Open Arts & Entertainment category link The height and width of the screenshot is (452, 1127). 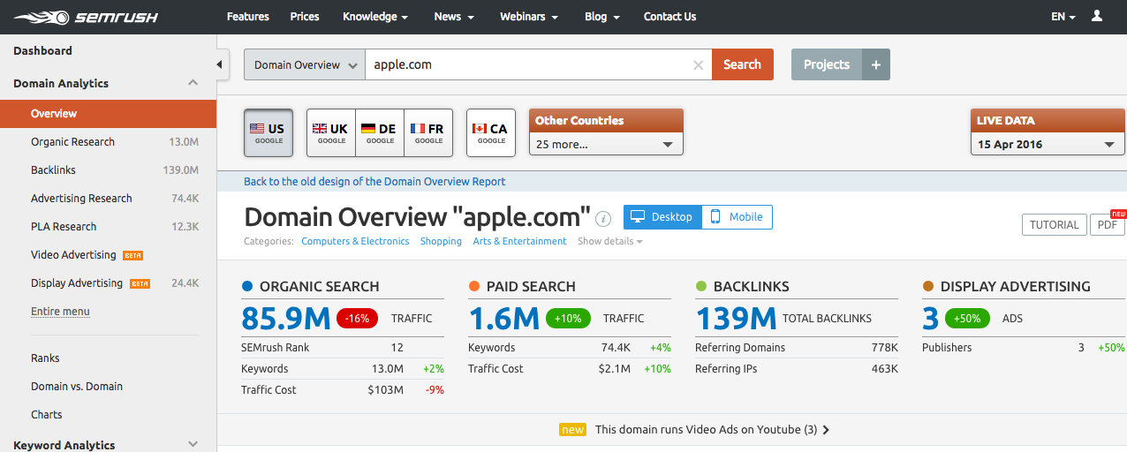tap(519, 241)
